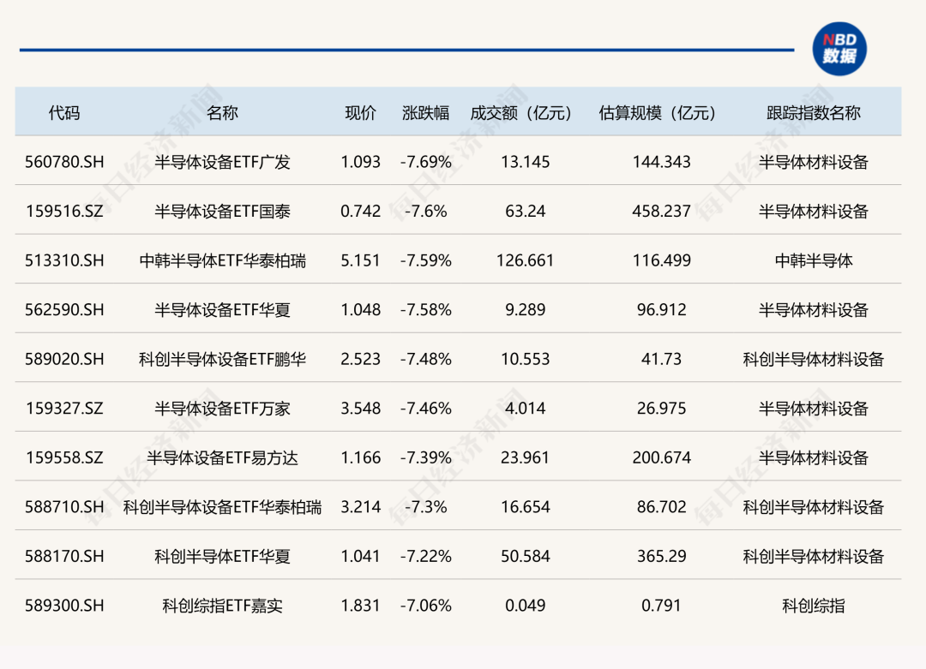Click 半导体材料设备 in the 159558.SZ row
926x669 pixels.
tap(813, 457)
